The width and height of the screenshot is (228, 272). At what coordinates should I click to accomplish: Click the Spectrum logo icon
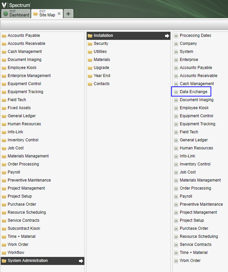(4, 5)
